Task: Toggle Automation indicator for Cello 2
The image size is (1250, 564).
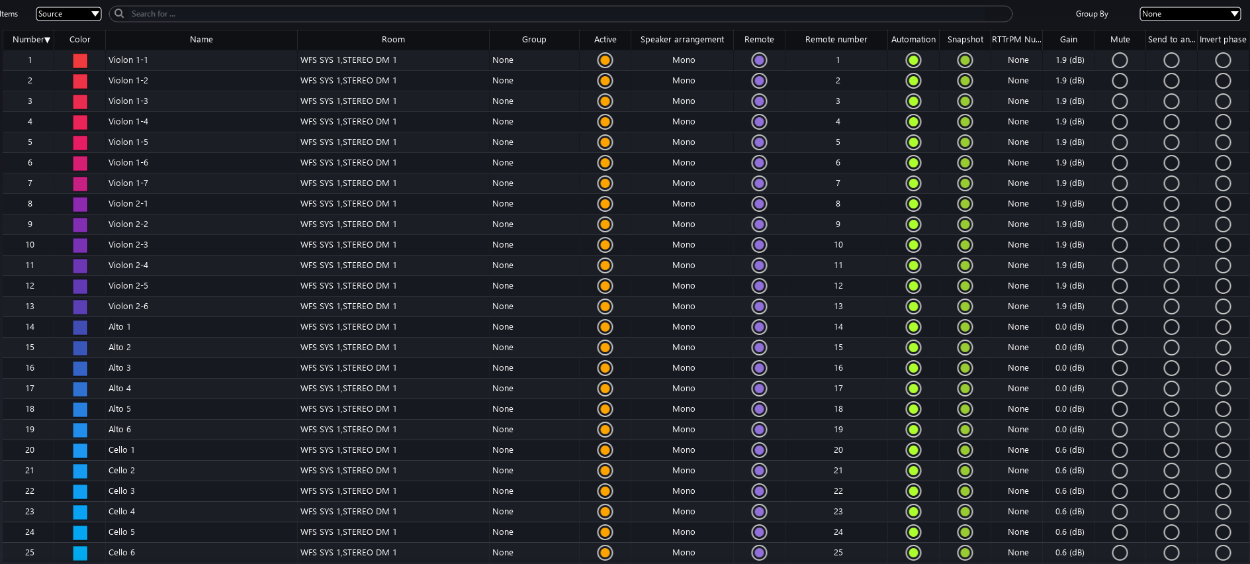Action: [x=913, y=471]
